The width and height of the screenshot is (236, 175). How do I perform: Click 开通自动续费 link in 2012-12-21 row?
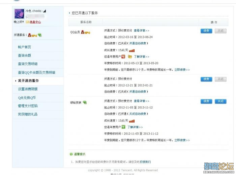138,92
